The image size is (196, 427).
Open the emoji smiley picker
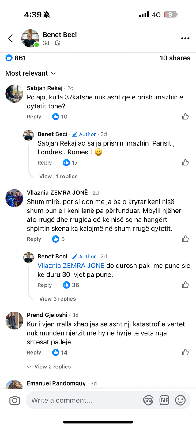[180, 400]
